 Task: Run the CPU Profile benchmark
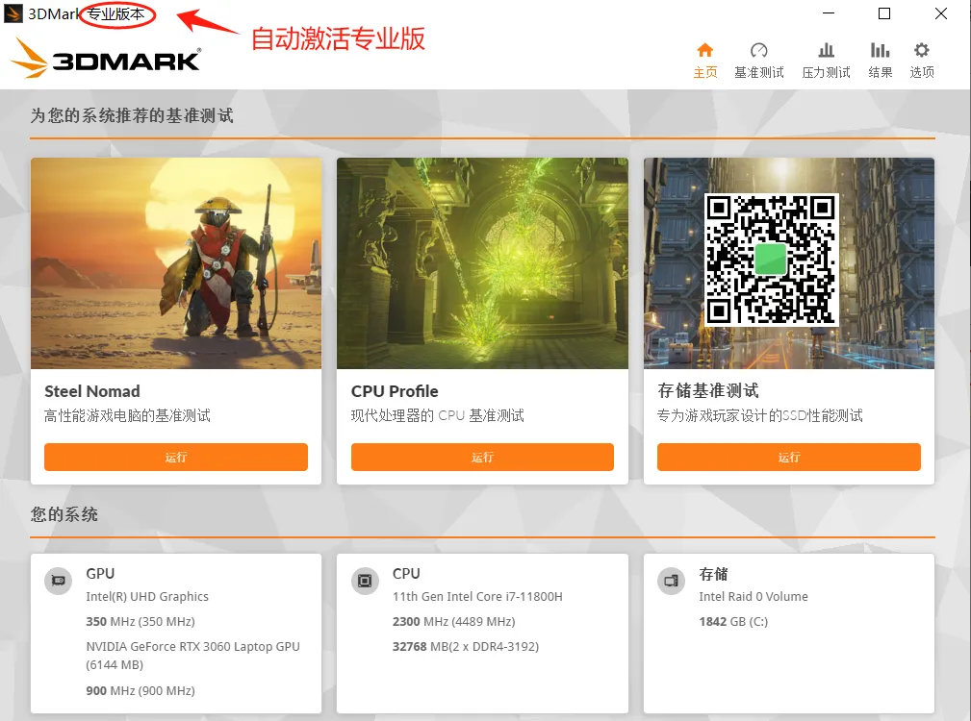pyautogui.click(x=482, y=457)
